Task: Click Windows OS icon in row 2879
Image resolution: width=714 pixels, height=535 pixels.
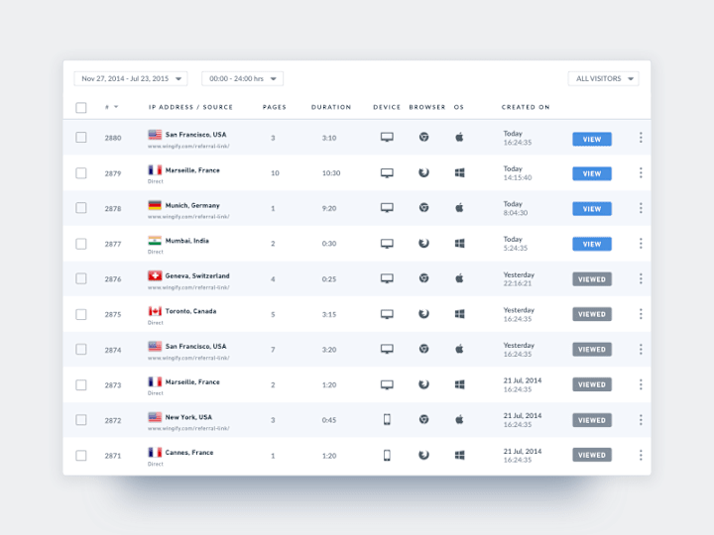Action: 460,172
